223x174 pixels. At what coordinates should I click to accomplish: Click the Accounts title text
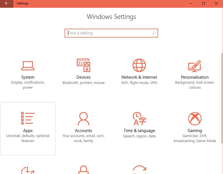click(84, 131)
